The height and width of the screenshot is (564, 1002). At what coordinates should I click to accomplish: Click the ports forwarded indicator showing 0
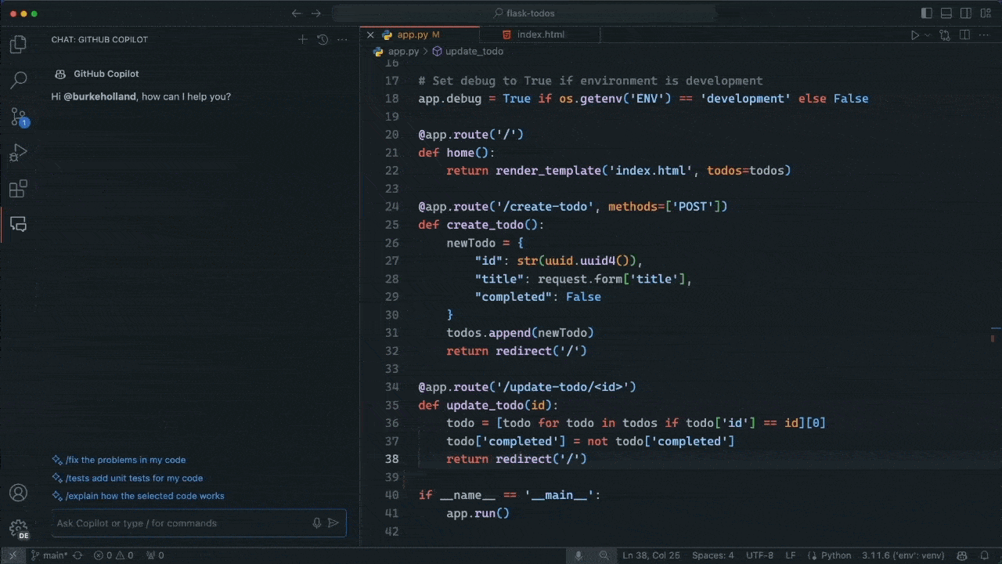[x=154, y=555]
